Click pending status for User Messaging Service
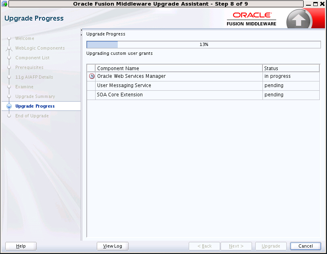This screenshot has width=327, height=254. pos(291,86)
